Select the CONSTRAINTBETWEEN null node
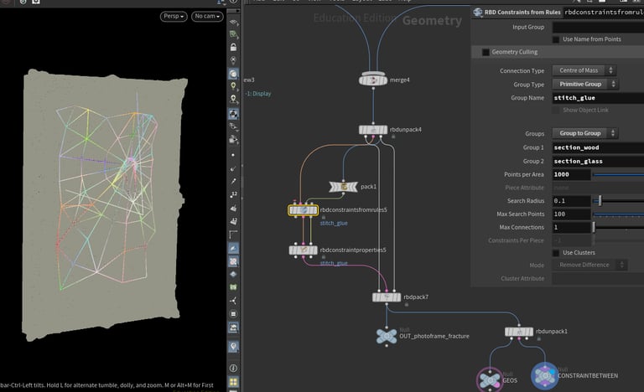The height and width of the screenshot is (392, 644). (x=544, y=375)
